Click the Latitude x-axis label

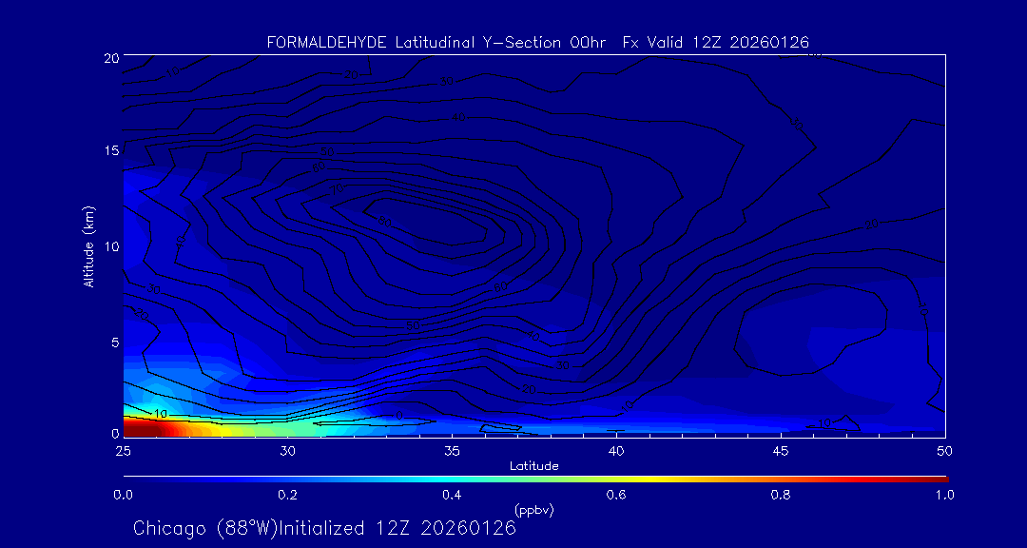click(533, 465)
